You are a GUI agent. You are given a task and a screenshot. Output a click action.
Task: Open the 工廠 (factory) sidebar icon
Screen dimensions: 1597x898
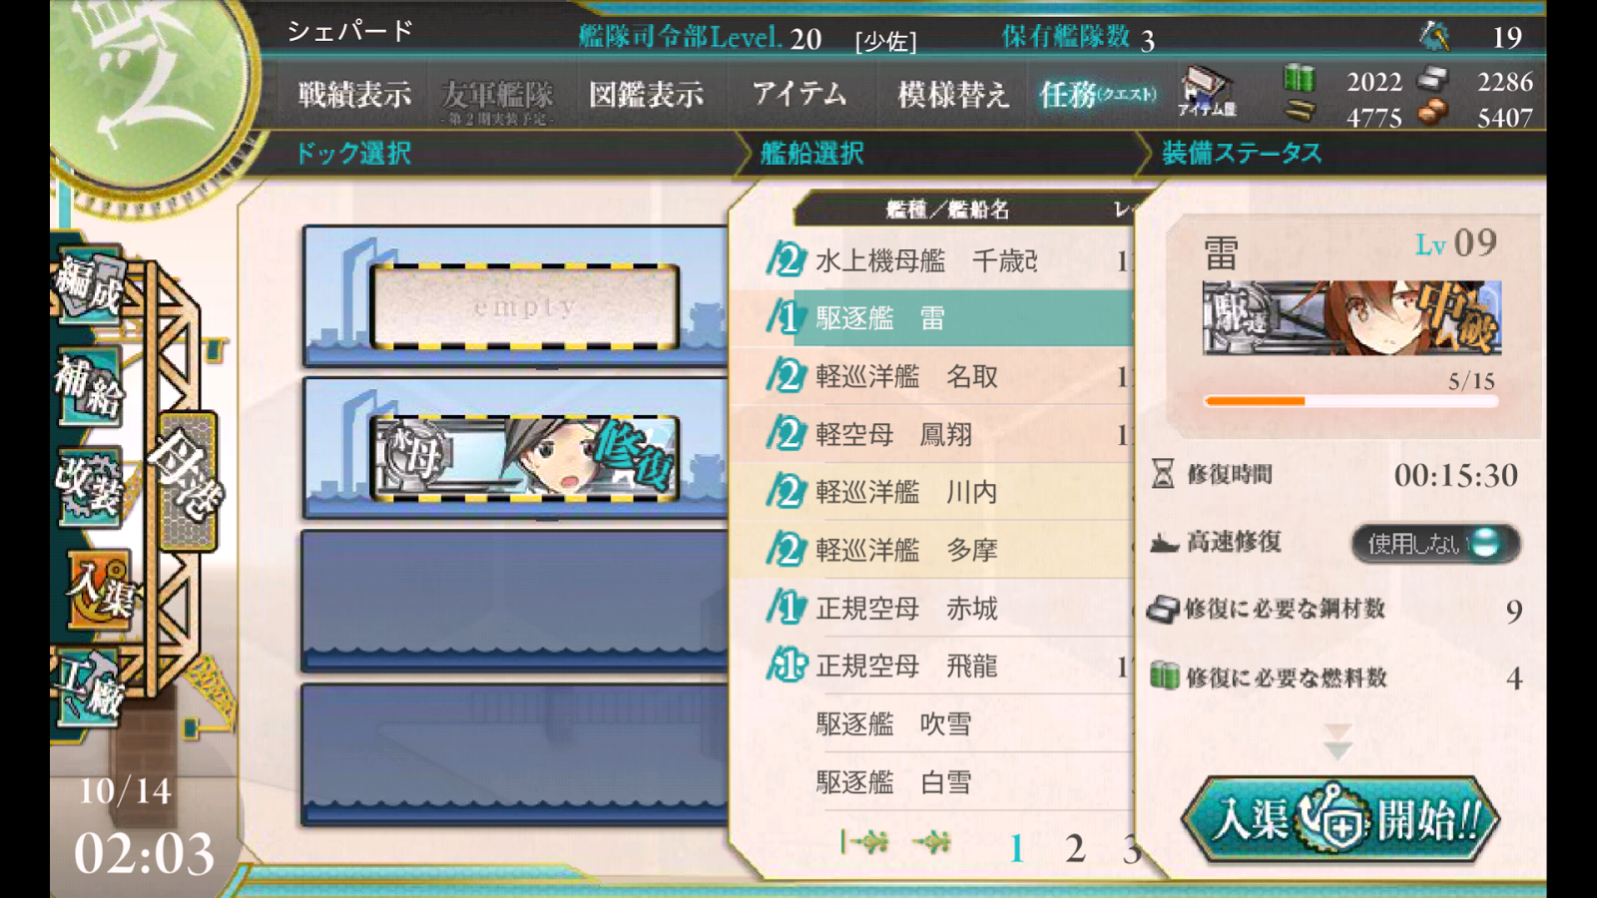[90, 688]
